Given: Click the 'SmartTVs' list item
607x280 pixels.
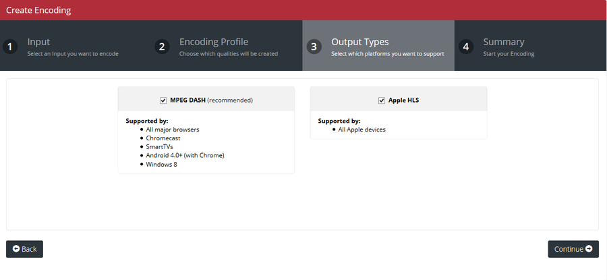Looking at the screenshot, I should point(159,147).
